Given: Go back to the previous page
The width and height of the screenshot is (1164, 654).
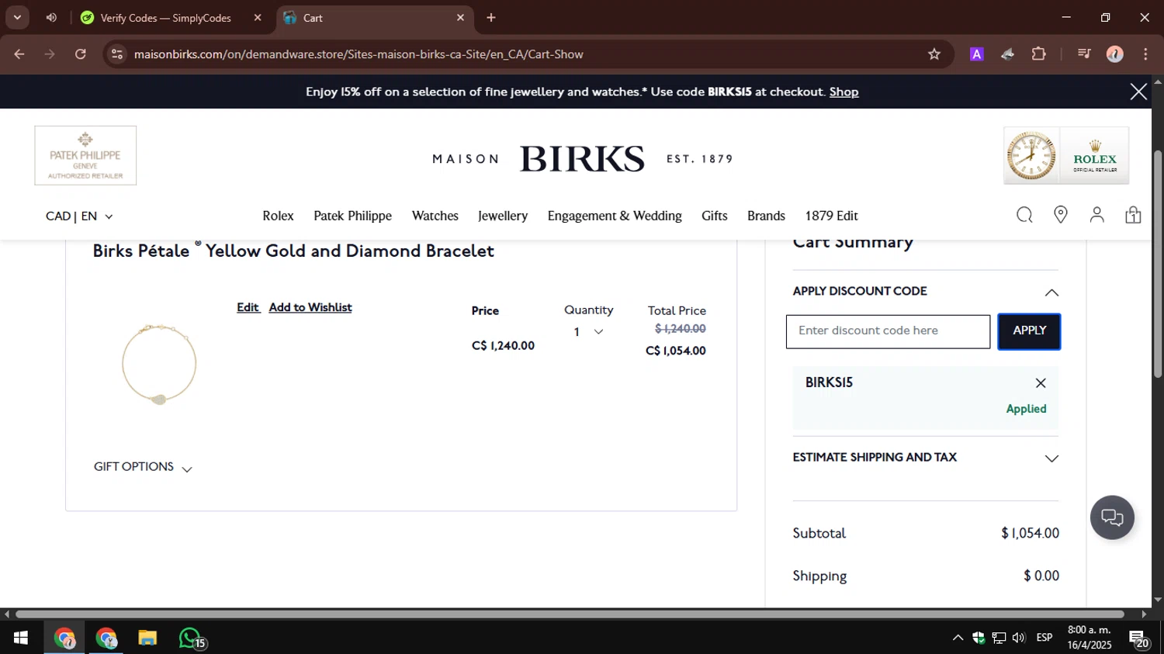Looking at the screenshot, I should pos(19,54).
